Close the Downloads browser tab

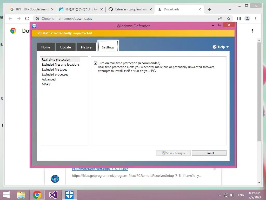click(200, 10)
